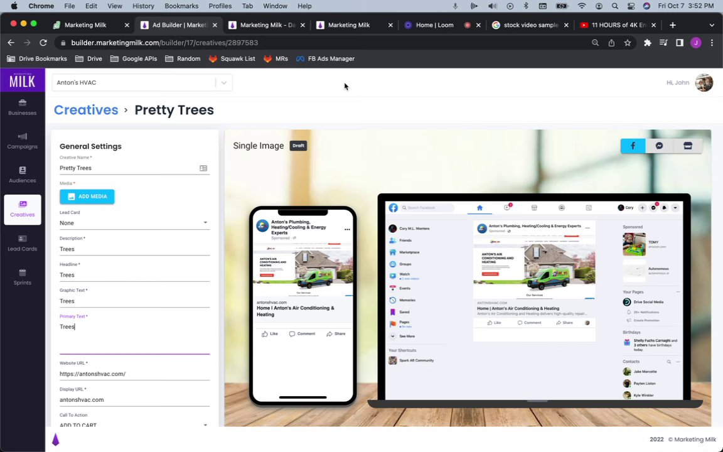Click the Primary Text input area
The width and height of the screenshot is (723, 452).
pyautogui.click(x=134, y=337)
